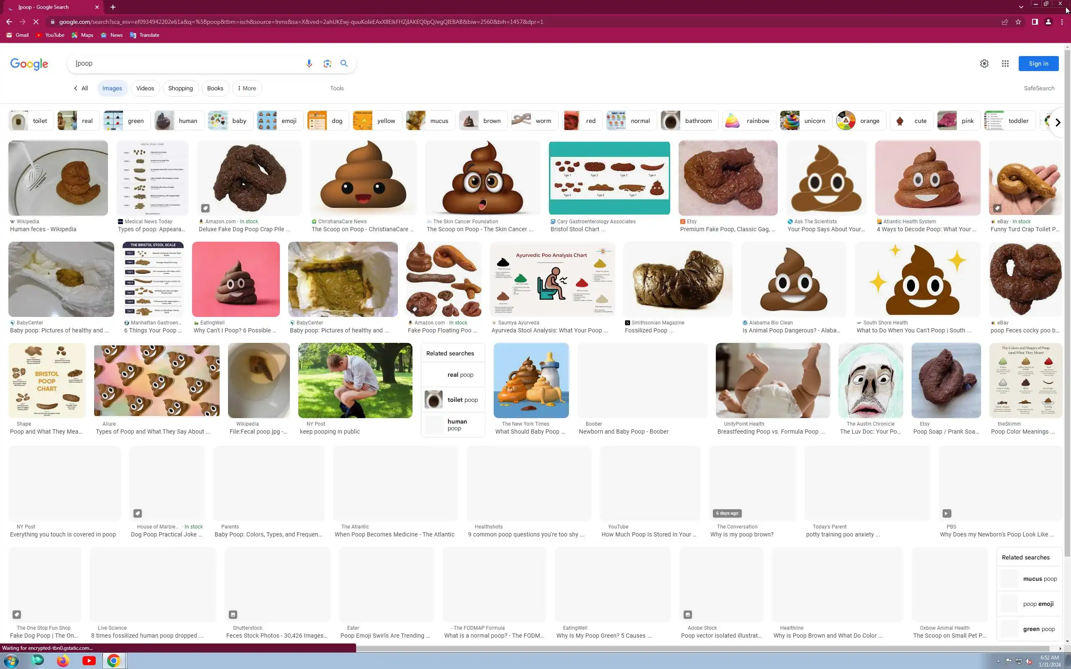Switch to the Videos tab

tap(145, 89)
